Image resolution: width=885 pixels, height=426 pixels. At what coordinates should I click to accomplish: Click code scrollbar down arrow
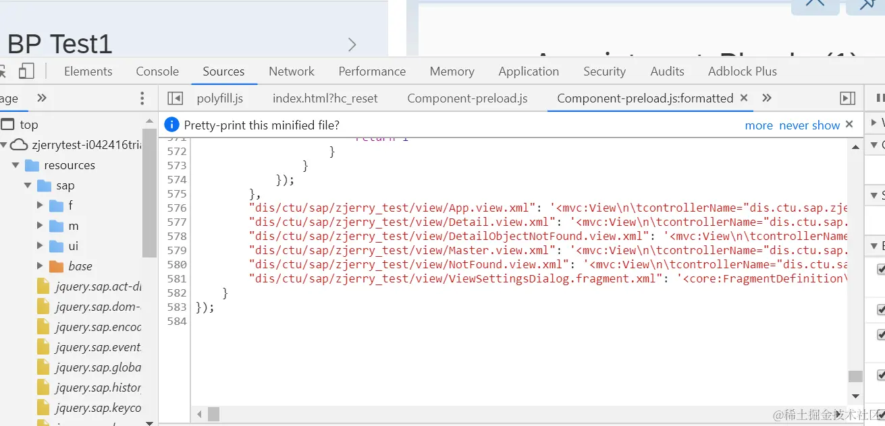pyautogui.click(x=856, y=396)
